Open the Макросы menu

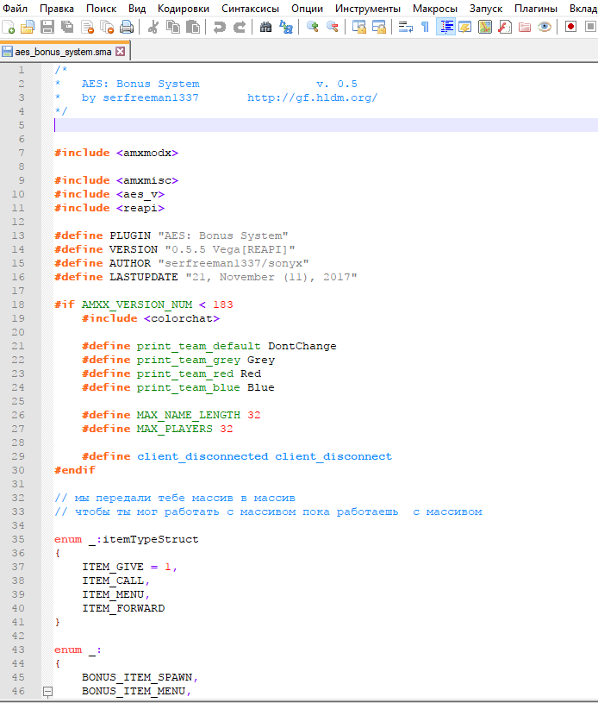click(x=435, y=9)
